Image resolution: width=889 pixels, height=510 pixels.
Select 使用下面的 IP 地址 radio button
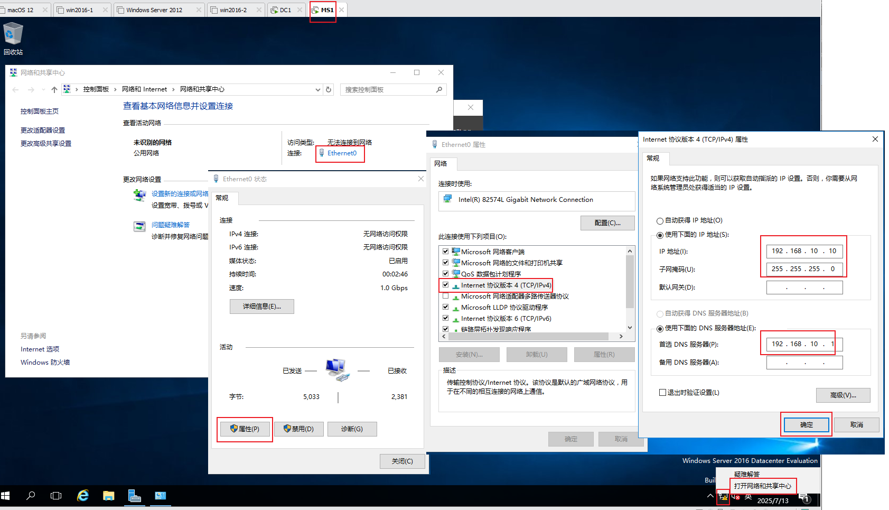[x=660, y=235]
